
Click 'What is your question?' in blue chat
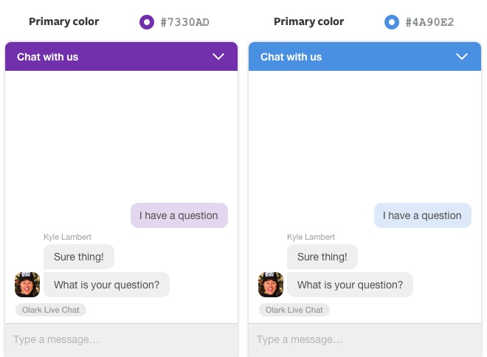350,285
